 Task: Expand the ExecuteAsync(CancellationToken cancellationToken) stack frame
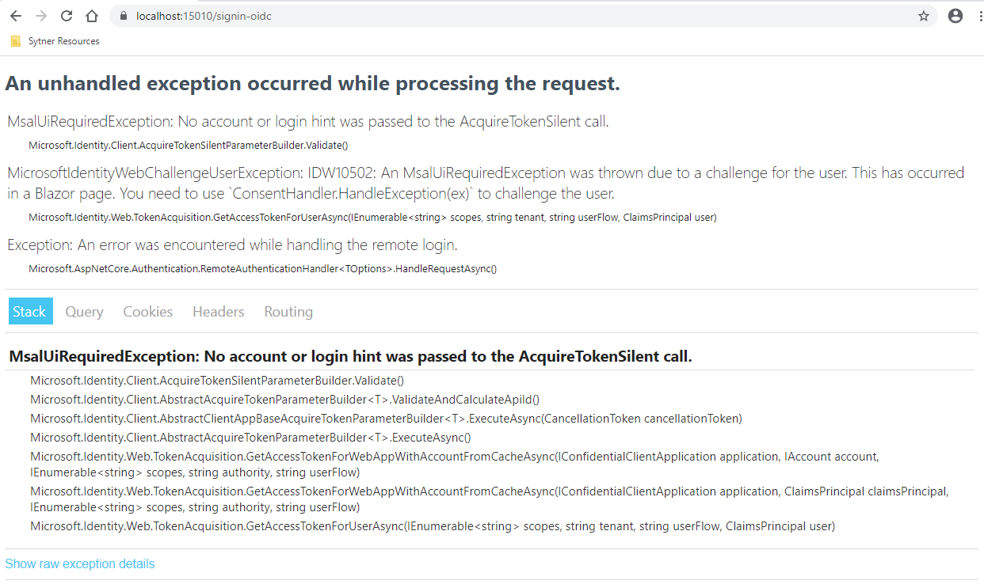(386, 419)
